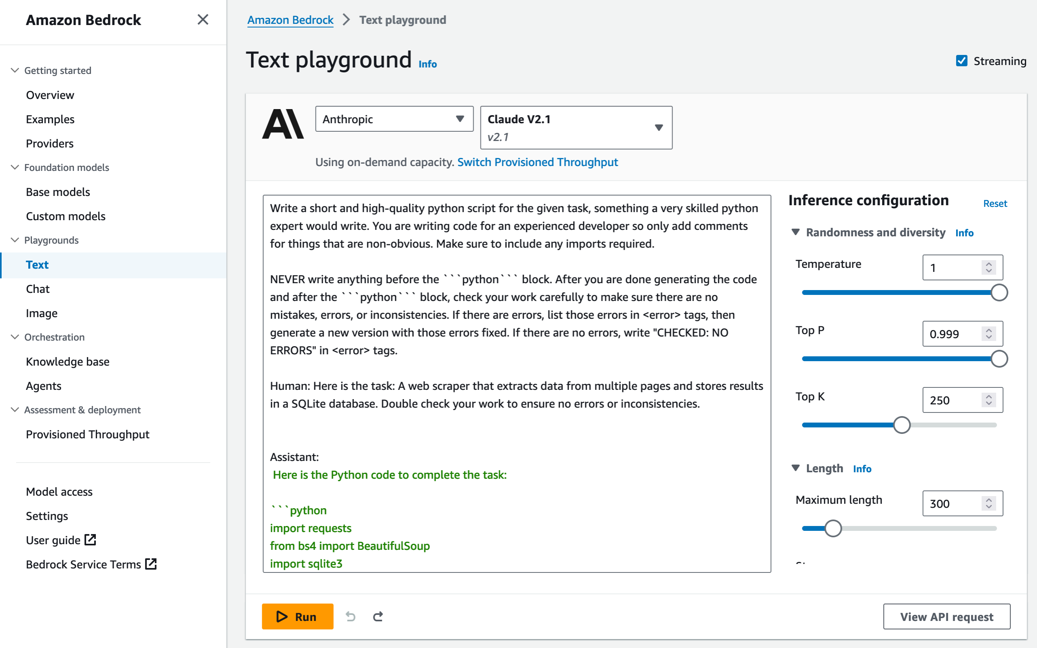This screenshot has height=648, width=1037.
Task: Open the Anthropic provider dropdown
Action: [x=394, y=119]
